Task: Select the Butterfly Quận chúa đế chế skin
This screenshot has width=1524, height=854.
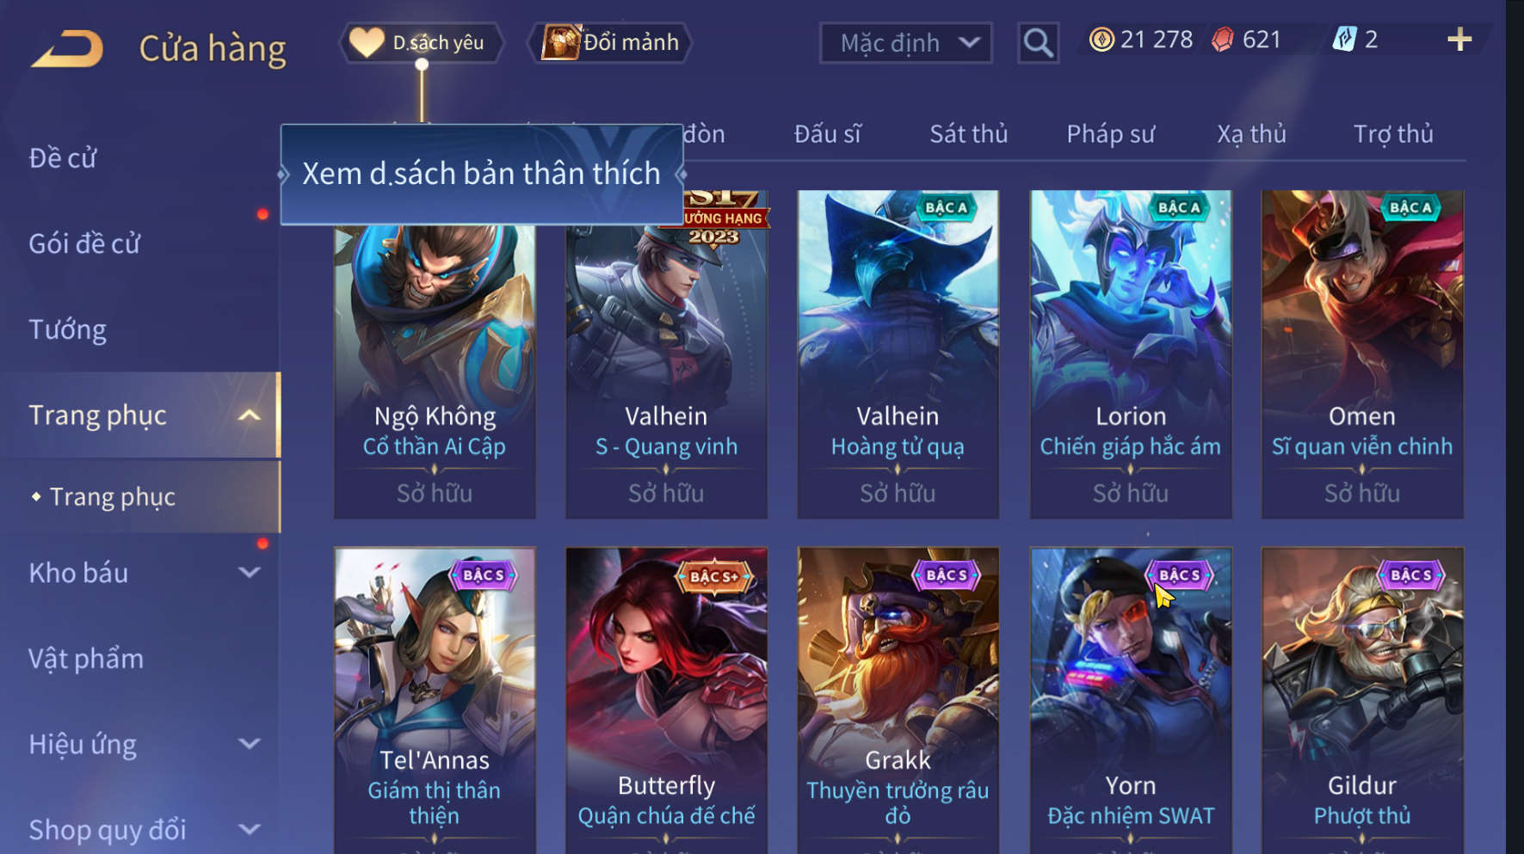Action: tap(666, 700)
